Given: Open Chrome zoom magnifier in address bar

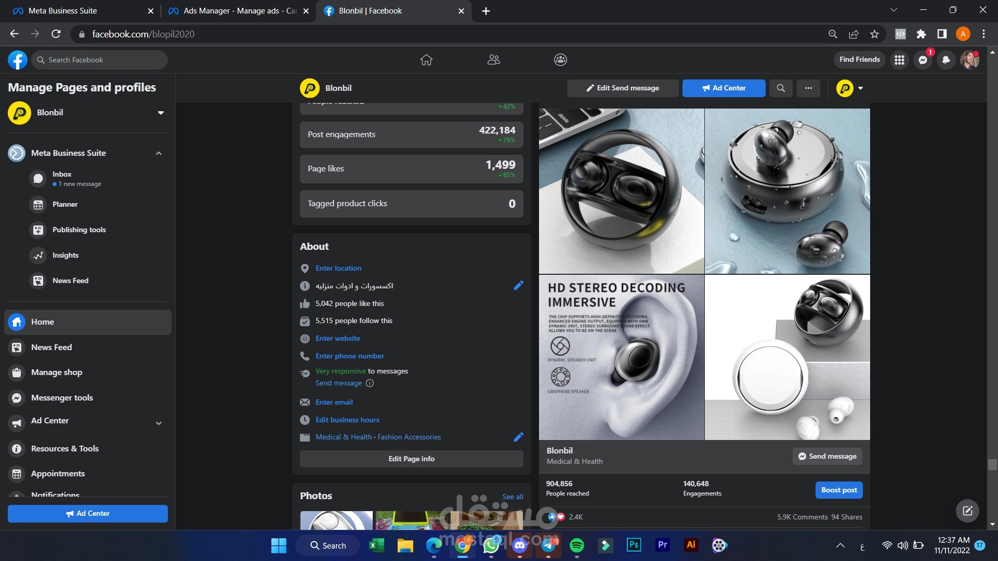Looking at the screenshot, I should coord(833,34).
